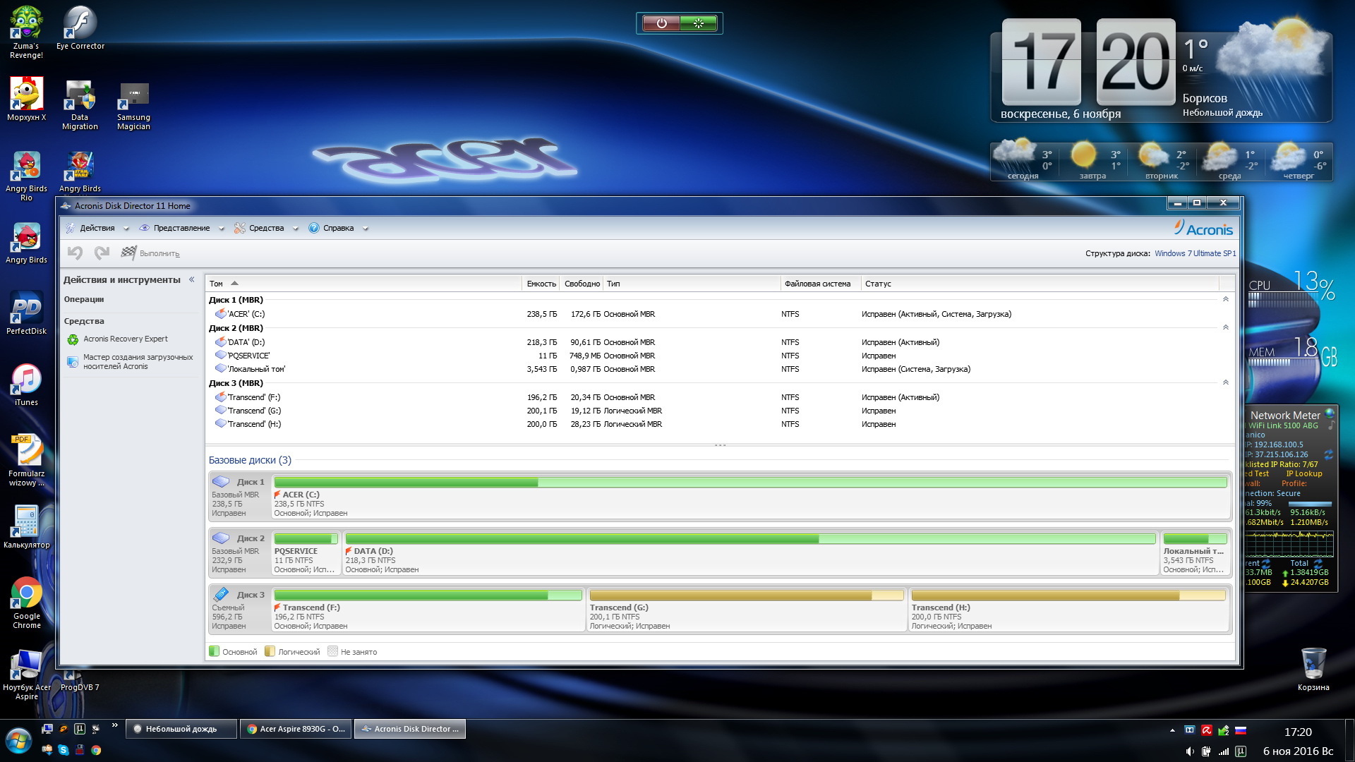
Task: Open the Справка help menu
Action: coord(338,228)
